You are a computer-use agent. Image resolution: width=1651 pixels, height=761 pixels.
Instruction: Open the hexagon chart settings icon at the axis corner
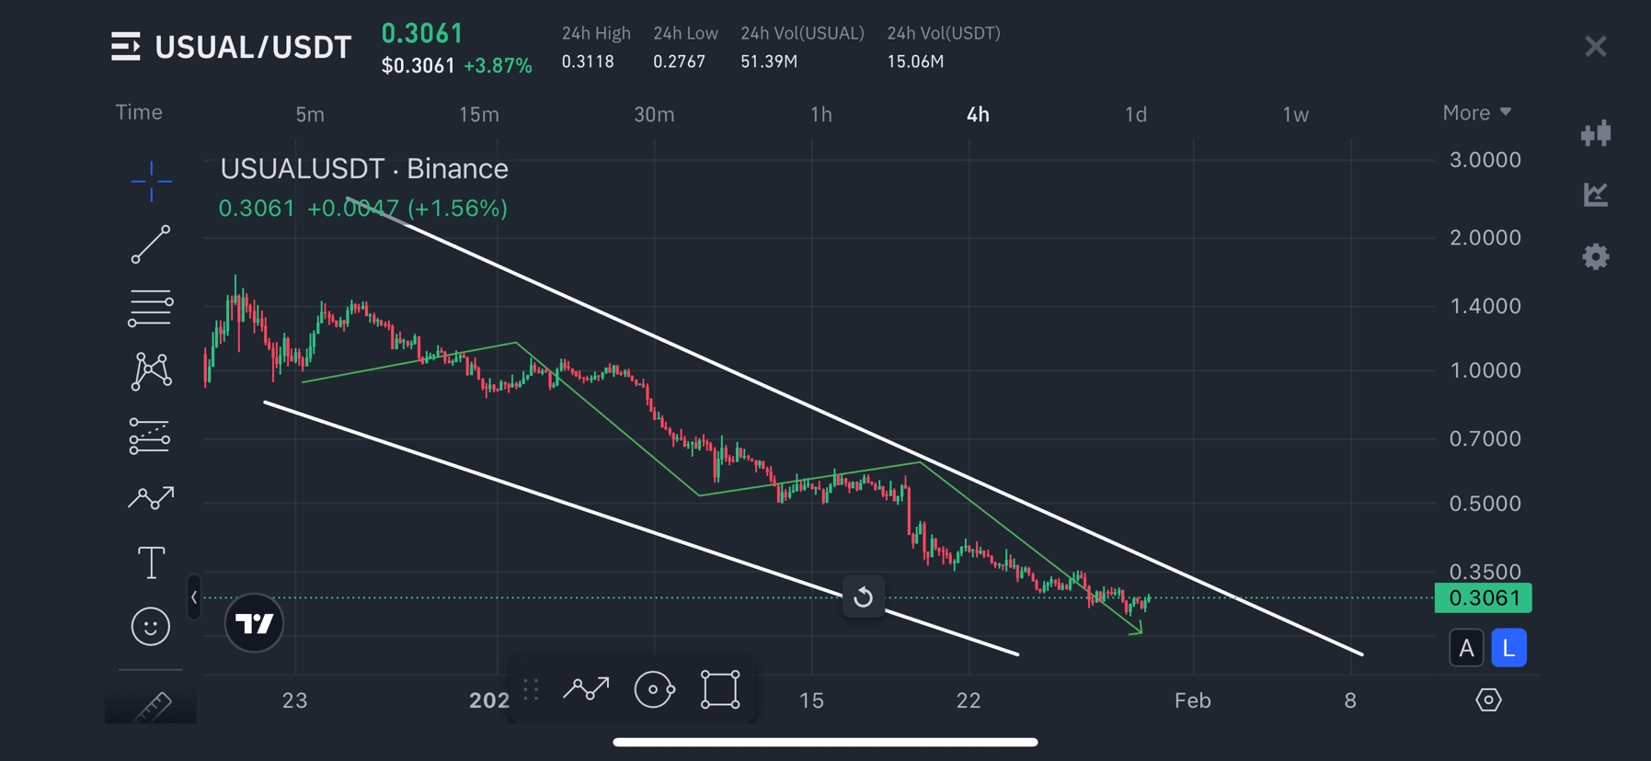click(x=1488, y=700)
